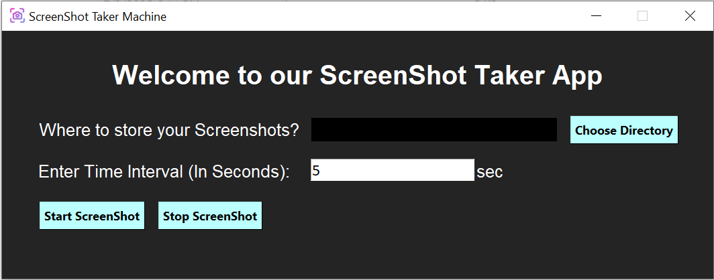Click the word 'Screenshots?' in the storage label

click(247, 131)
